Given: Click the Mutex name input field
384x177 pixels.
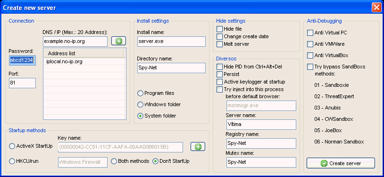Looking at the screenshot, I should pos(261,162).
